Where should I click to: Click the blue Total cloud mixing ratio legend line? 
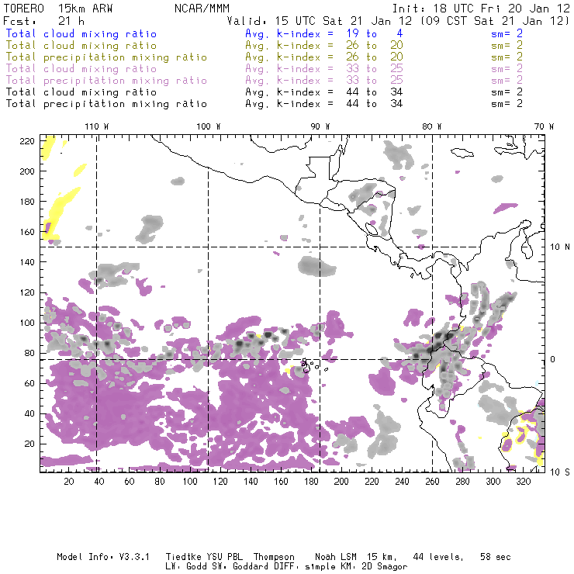(81, 33)
